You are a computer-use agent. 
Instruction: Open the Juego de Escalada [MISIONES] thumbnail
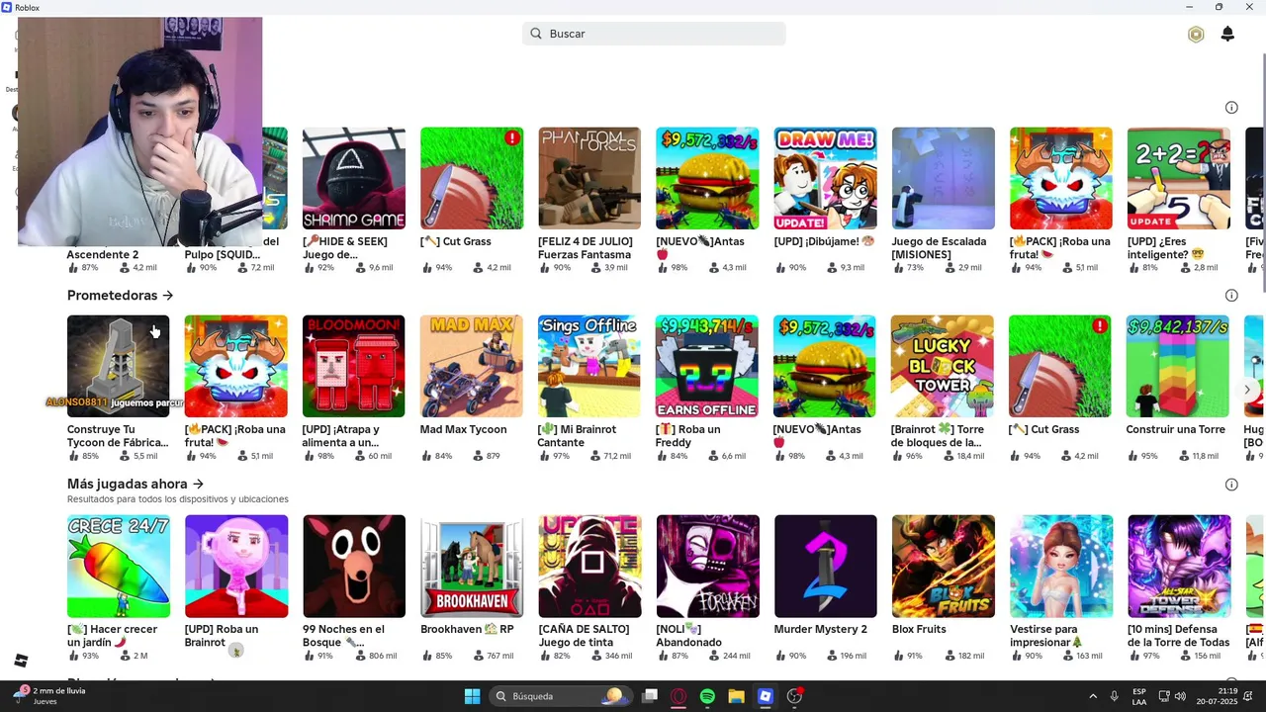pos(944,178)
